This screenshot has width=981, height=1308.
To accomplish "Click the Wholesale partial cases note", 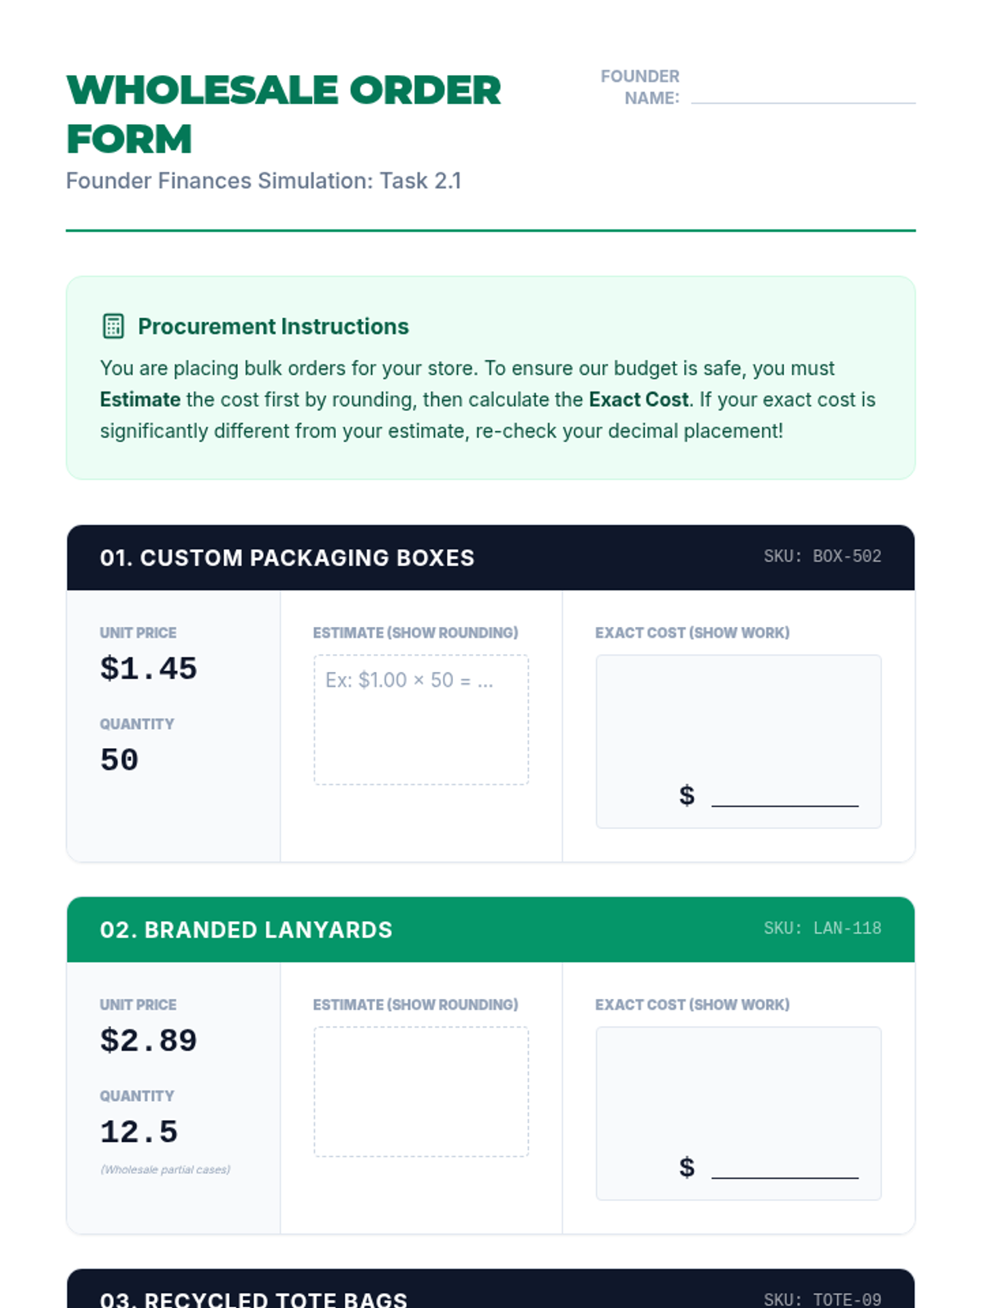I will pyautogui.click(x=165, y=1170).
